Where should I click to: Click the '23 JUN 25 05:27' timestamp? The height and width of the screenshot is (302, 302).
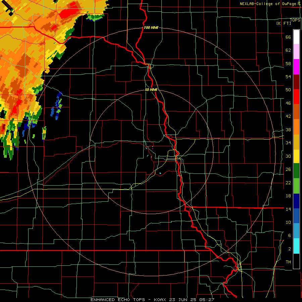pos(192,300)
